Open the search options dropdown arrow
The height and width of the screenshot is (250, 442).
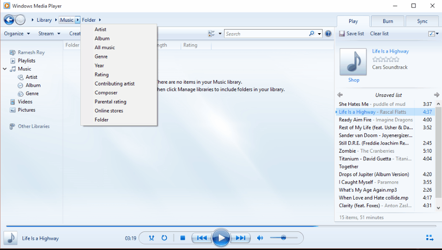coord(320,34)
